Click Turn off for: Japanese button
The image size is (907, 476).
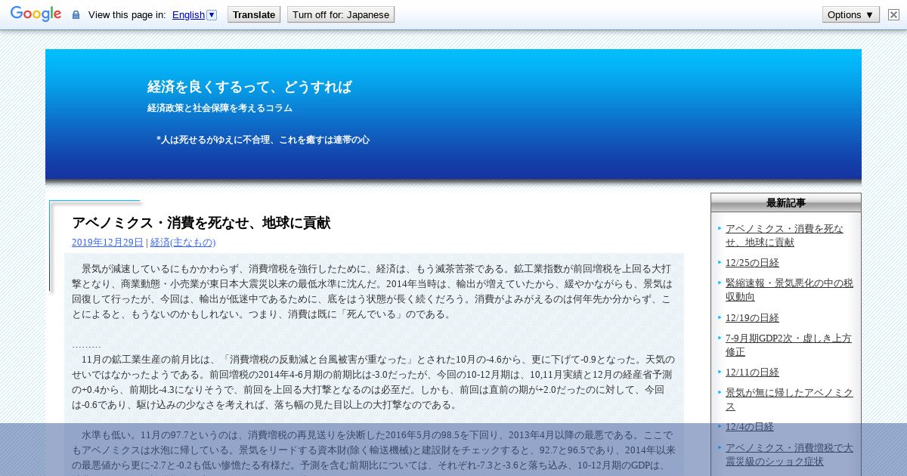click(x=341, y=14)
